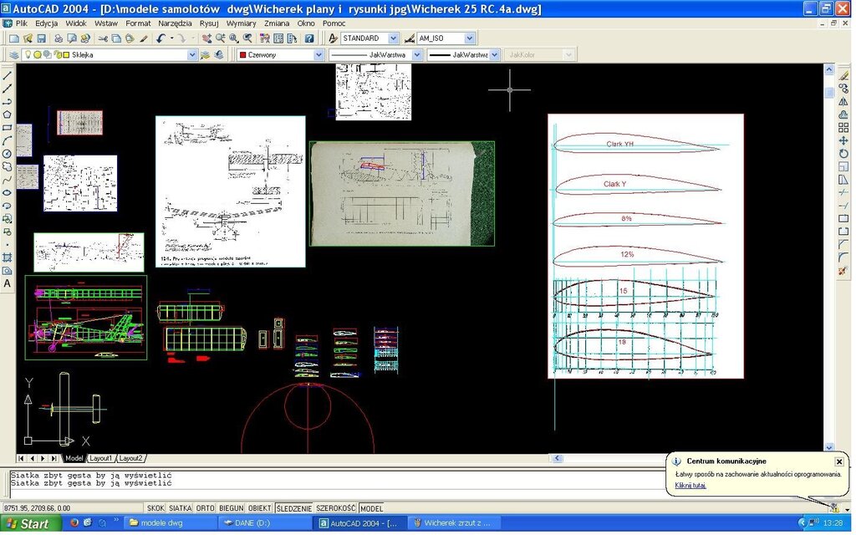Choose the Hatch tool in draw toolbar

click(8, 257)
